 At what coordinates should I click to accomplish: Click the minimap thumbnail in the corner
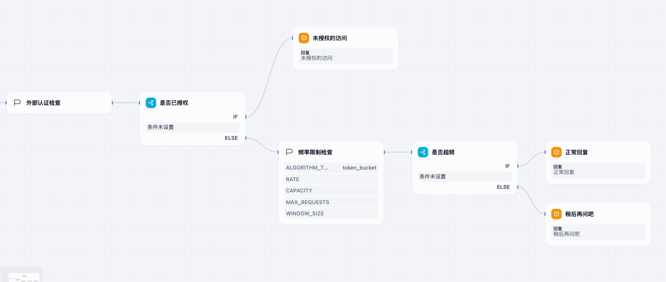tap(23, 277)
